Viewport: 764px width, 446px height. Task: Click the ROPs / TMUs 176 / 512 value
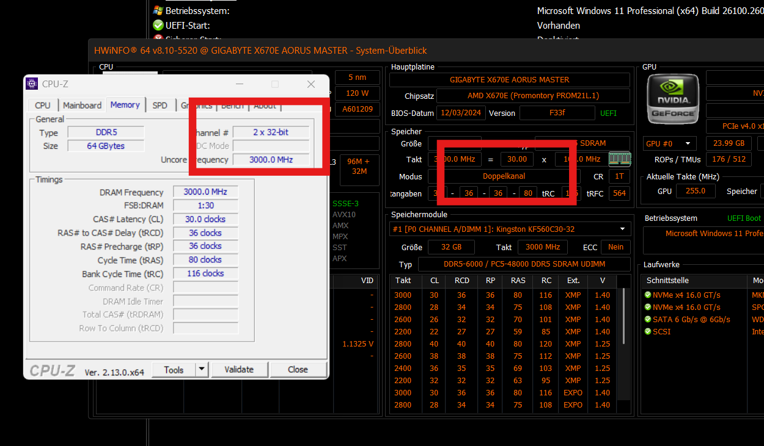tap(729, 159)
